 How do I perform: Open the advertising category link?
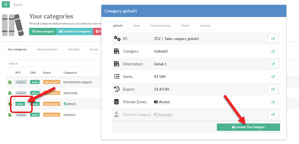[70, 93]
